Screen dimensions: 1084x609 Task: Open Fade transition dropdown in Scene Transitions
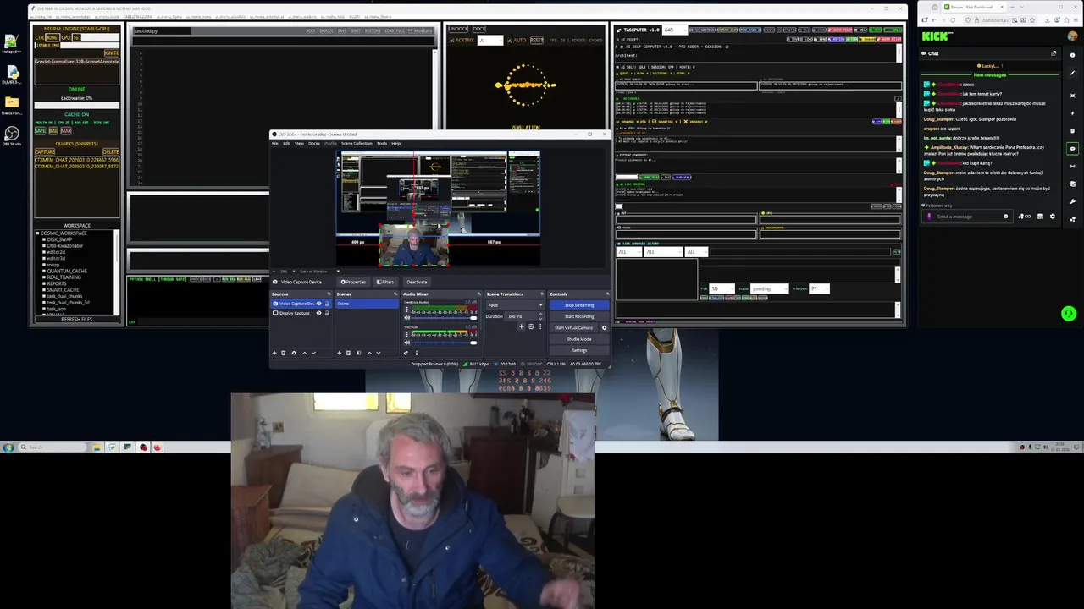coord(515,305)
